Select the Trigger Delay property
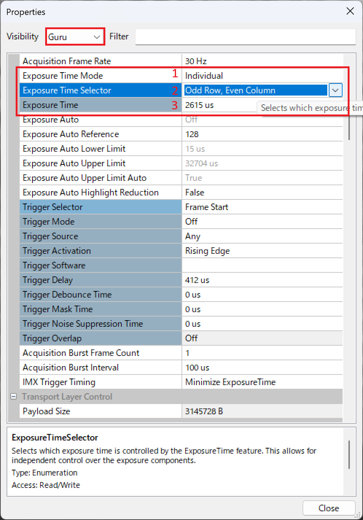Viewport: 363px width, 520px height. click(101, 280)
